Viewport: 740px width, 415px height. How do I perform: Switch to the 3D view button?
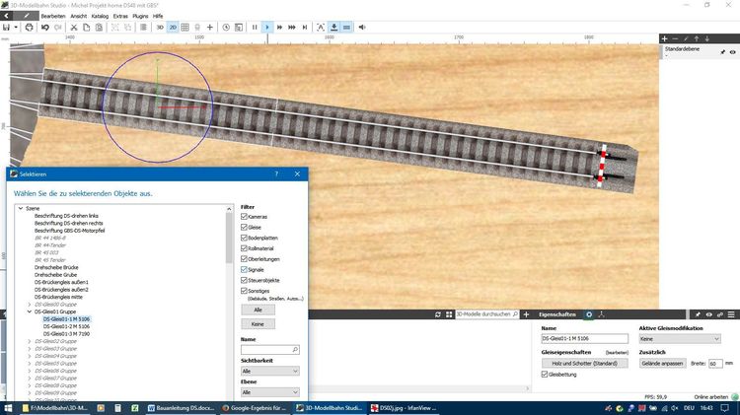click(x=160, y=28)
